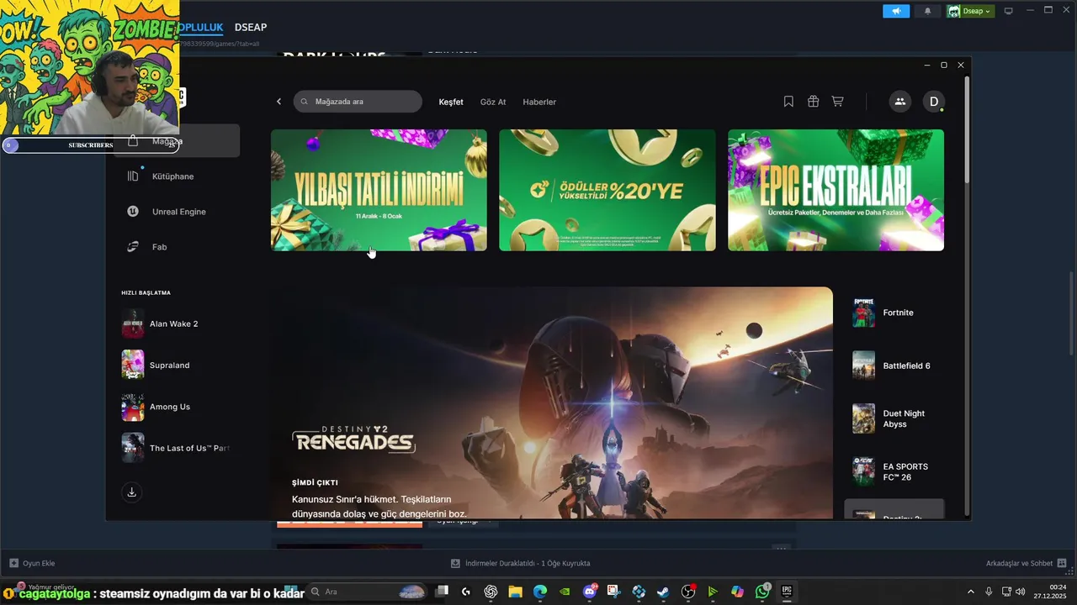Go back with the store back arrow
The width and height of the screenshot is (1077, 605).
point(279,102)
